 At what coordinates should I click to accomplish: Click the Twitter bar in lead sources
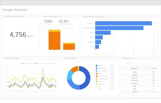tap(97, 47)
